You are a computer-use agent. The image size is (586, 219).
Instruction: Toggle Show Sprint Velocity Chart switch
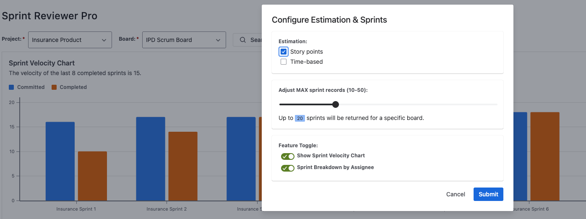pyautogui.click(x=288, y=156)
